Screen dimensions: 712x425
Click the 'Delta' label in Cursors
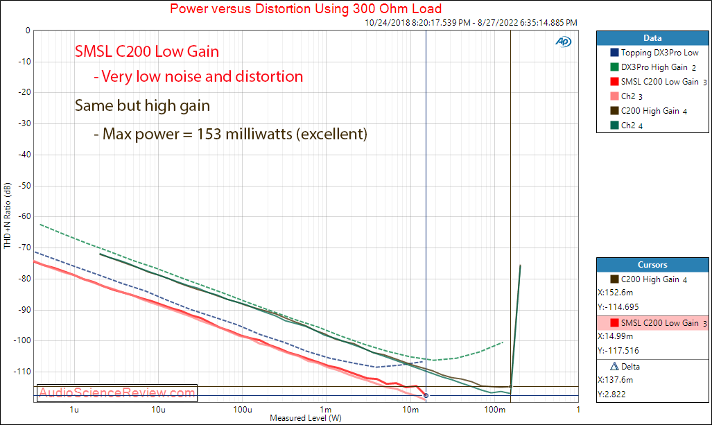(x=630, y=367)
